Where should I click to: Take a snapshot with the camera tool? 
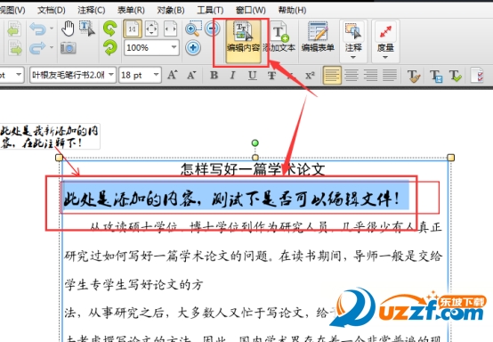click(x=69, y=48)
